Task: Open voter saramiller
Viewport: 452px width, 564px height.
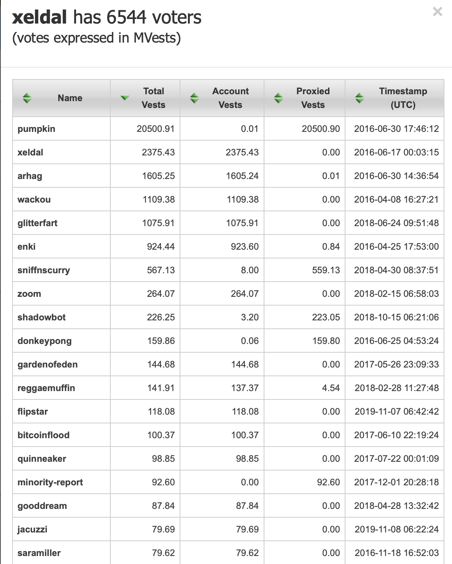Action: (x=39, y=553)
